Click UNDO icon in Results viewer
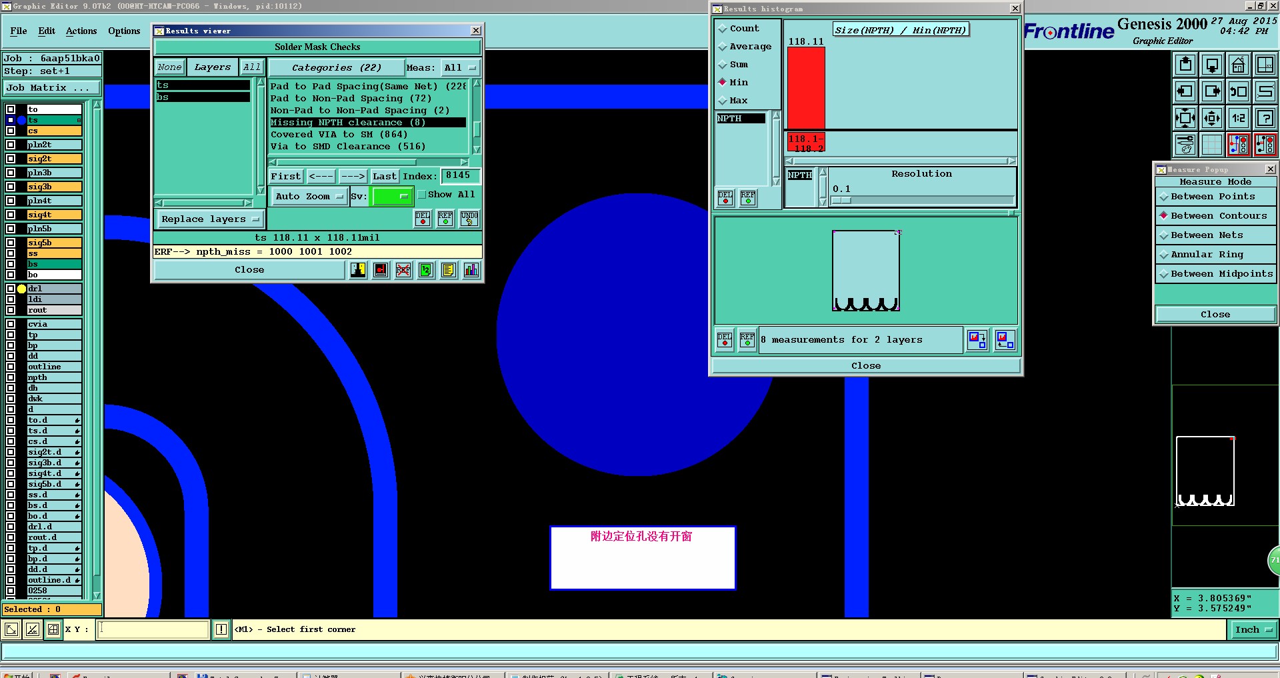The image size is (1280, 678). [469, 219]
